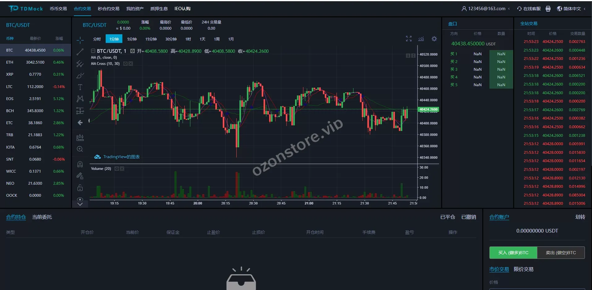
Task: Toggle lock all drawing tools
Action: click(80, 188)
